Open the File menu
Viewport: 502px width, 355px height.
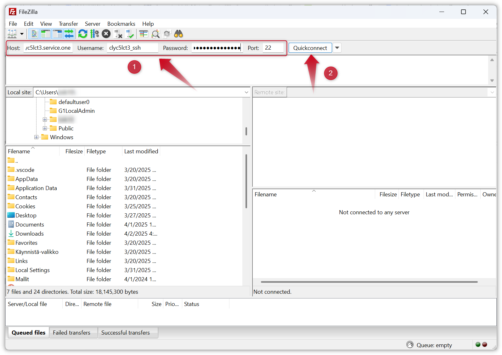pos(13,24)
